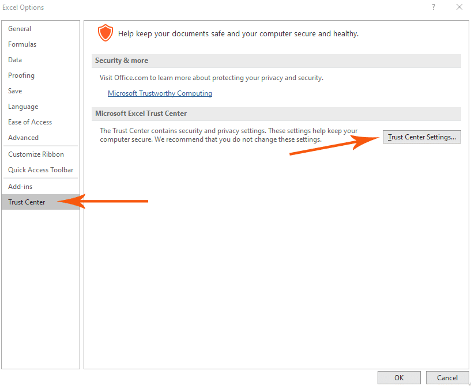Switch to the Data options page
Screen dimensions: 471x386
(15, 59)
